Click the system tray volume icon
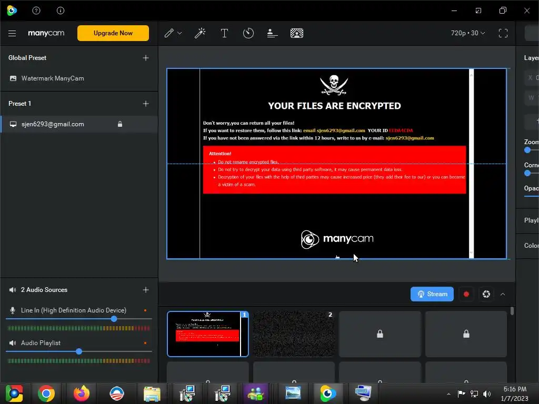The image size is (539, 404). (x=487, y=394)
